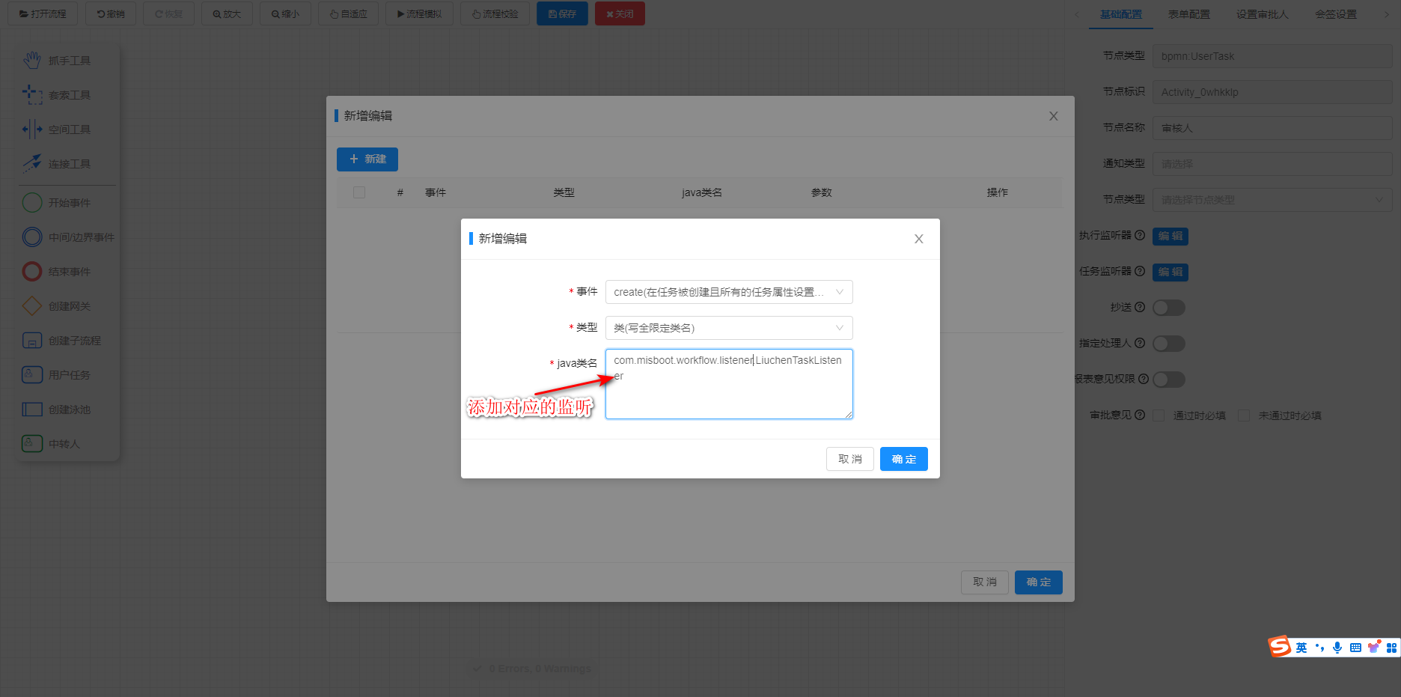Click help icon next to 任务监听器
1401x697 pixels.
coord(1140,271)
